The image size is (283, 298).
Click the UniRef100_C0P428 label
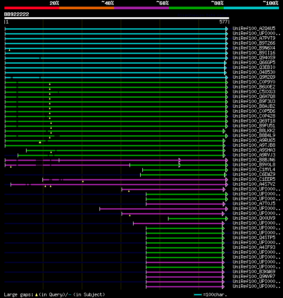[x=254, y=116]
